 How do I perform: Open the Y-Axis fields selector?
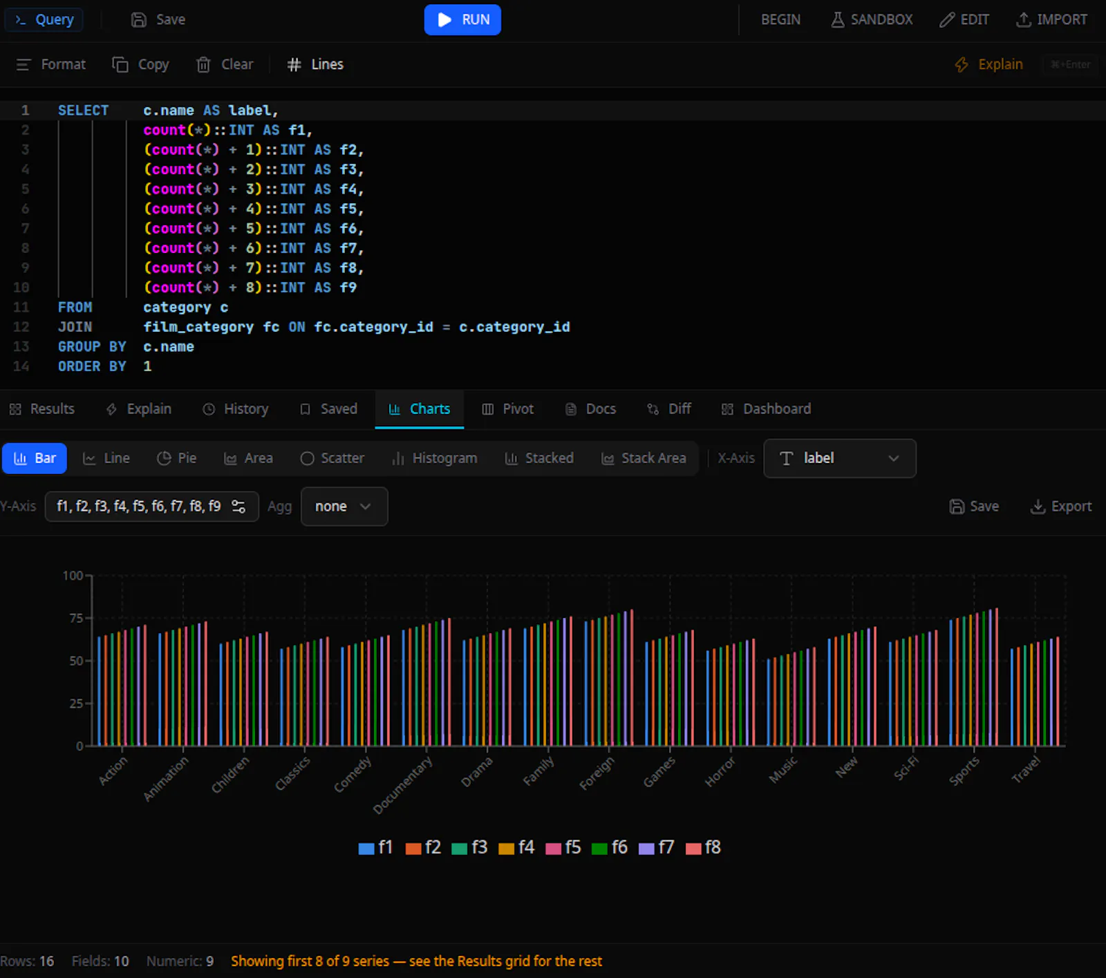point(151,507)
